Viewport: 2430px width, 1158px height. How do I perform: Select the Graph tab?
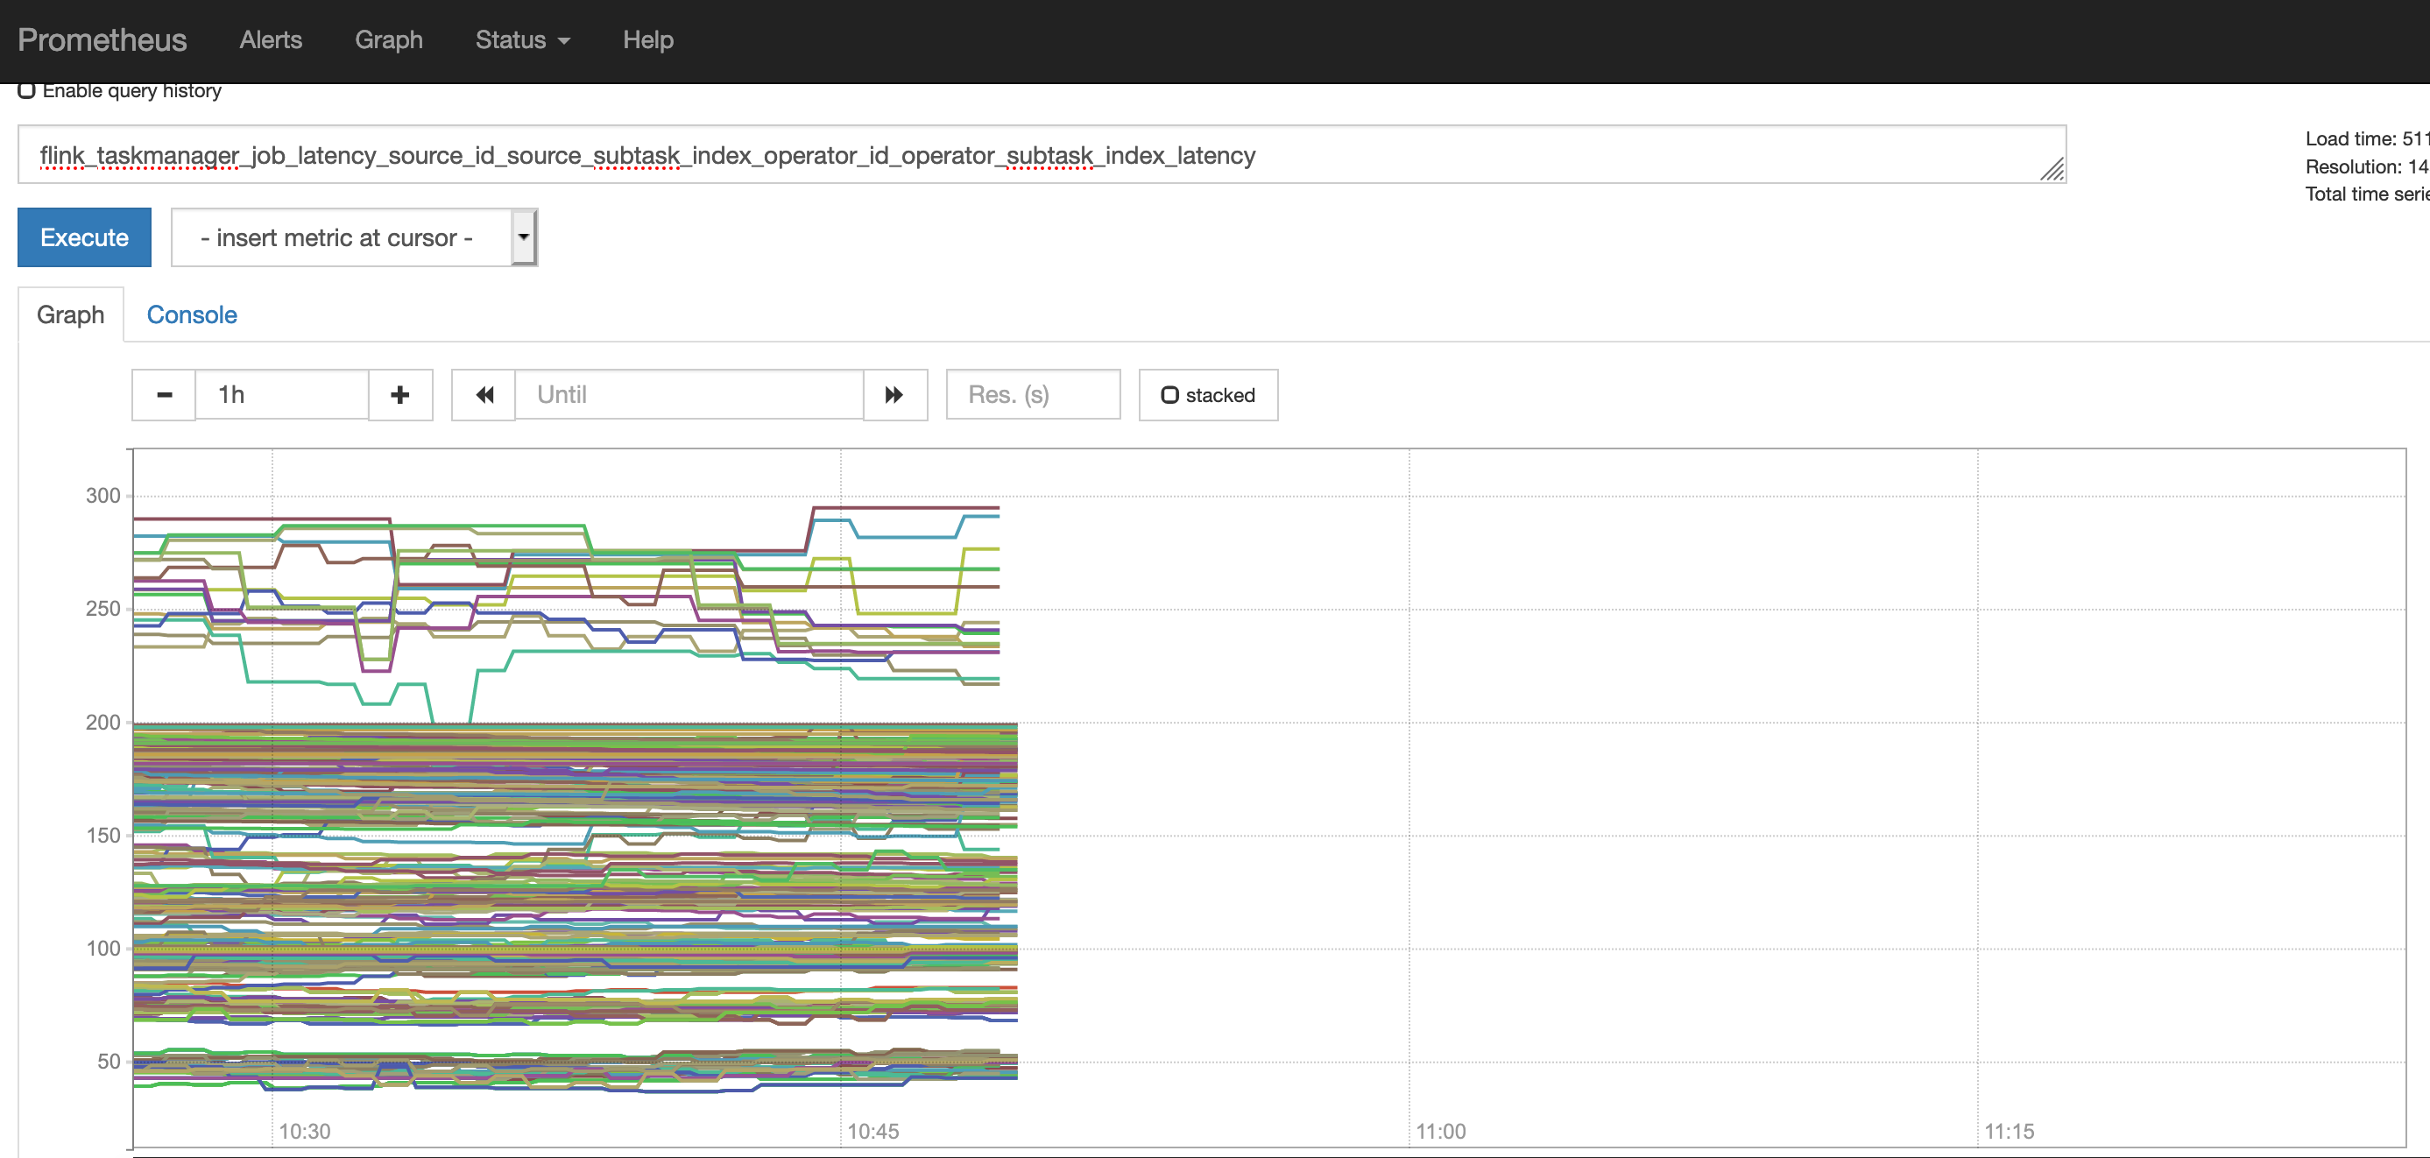coord(70,315)
